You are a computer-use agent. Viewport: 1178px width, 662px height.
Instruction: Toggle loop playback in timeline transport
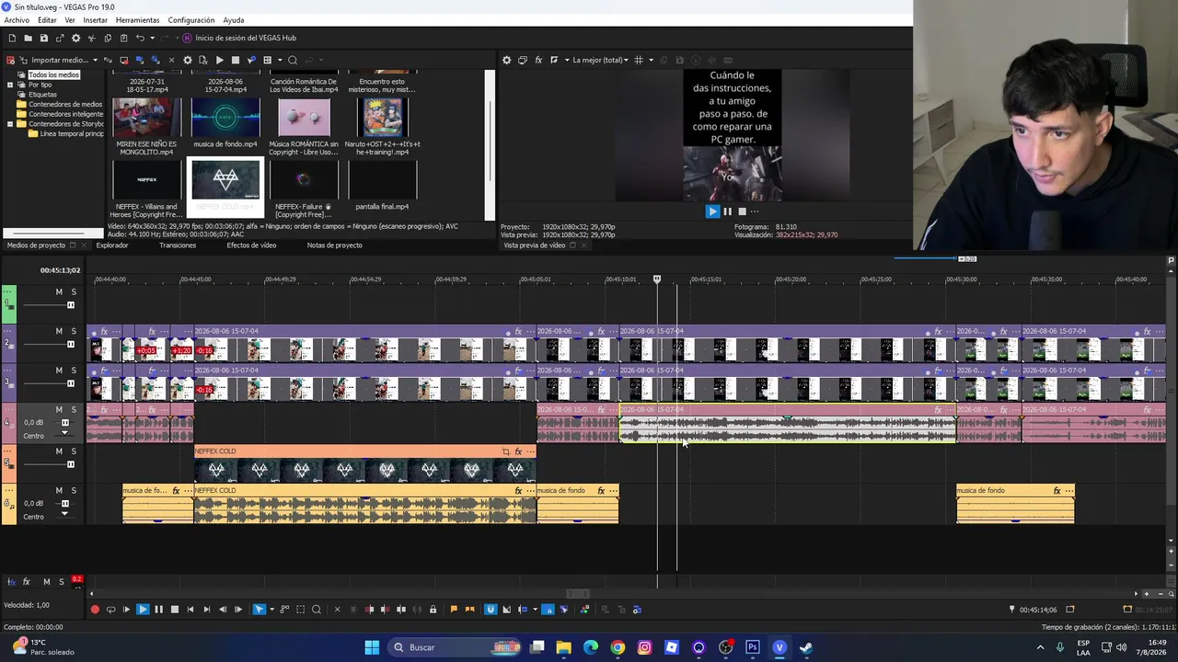pos(110,610)
